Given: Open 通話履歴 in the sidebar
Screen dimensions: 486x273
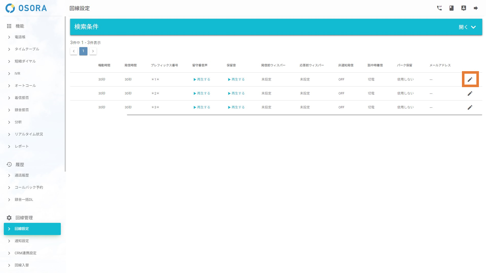Looking at the screenshot, I should tap(22, 175).
